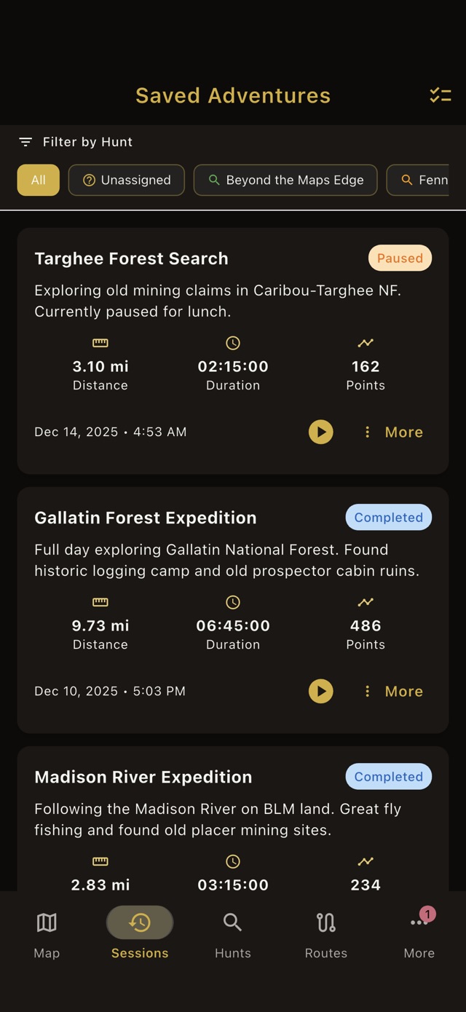466x1012 pixels.
Task: Open the multi-select checklist icon top right
Action: coord(440,95)
